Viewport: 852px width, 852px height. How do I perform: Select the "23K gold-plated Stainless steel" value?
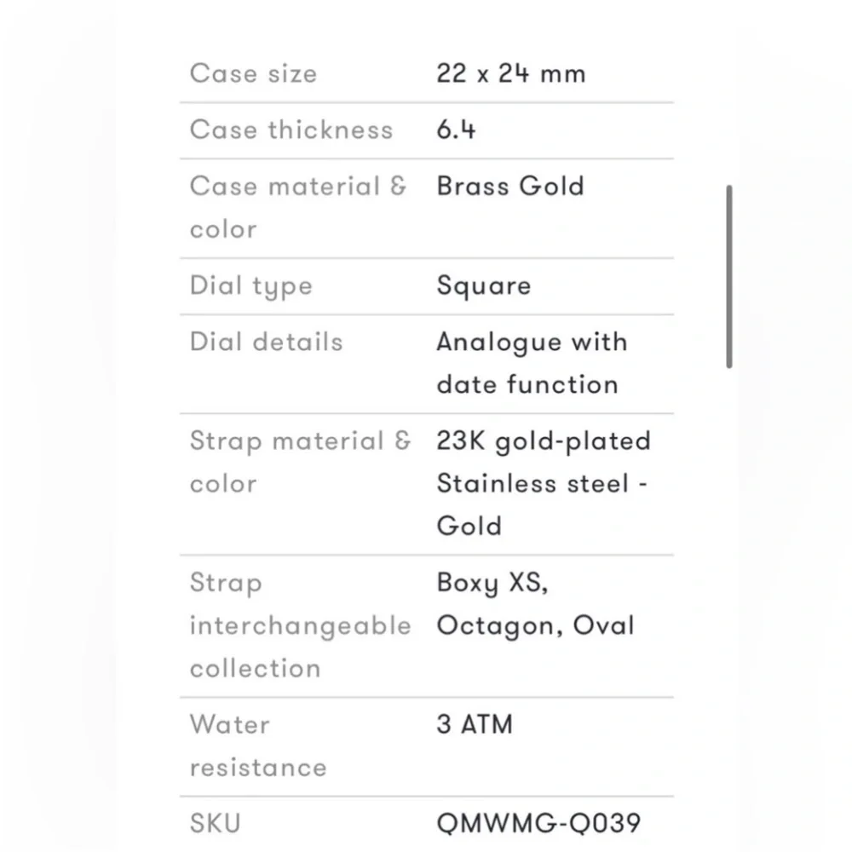(x=543, y=463)
